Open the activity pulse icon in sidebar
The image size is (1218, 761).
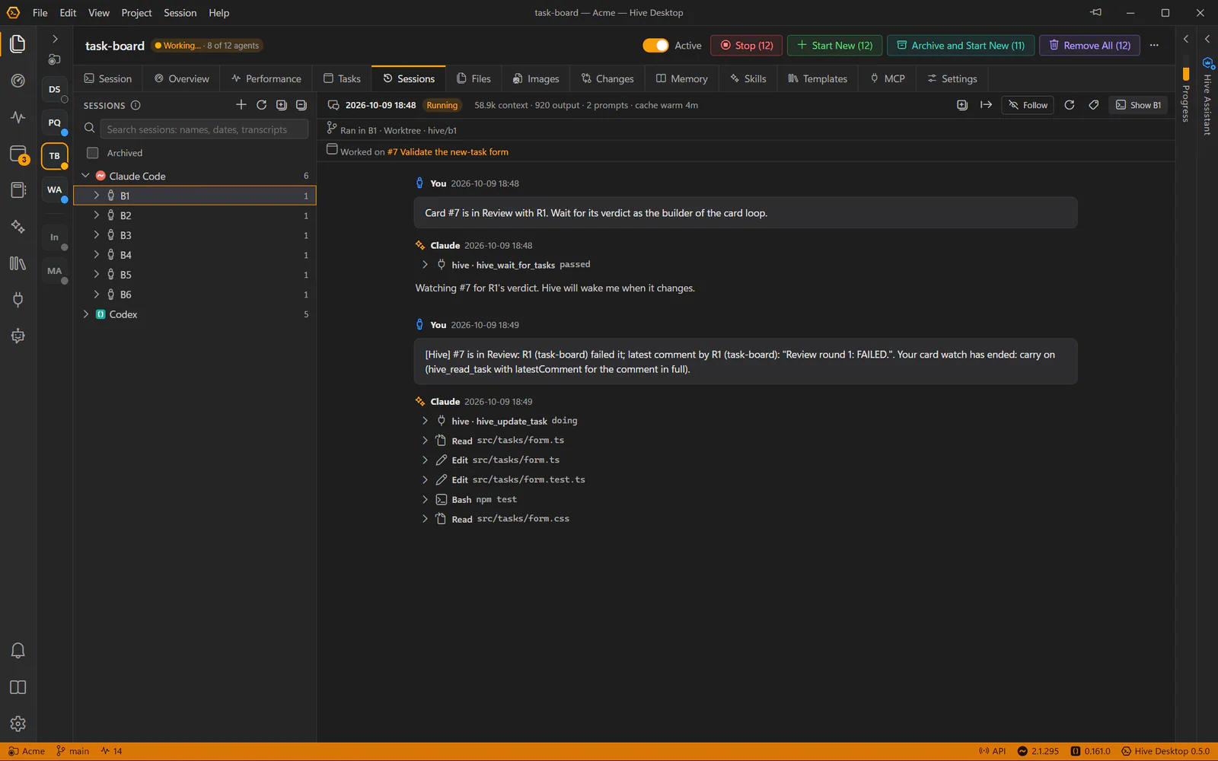[18, 117]
